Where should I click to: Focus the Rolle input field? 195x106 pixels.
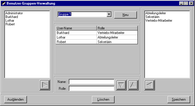pos(92,89)
